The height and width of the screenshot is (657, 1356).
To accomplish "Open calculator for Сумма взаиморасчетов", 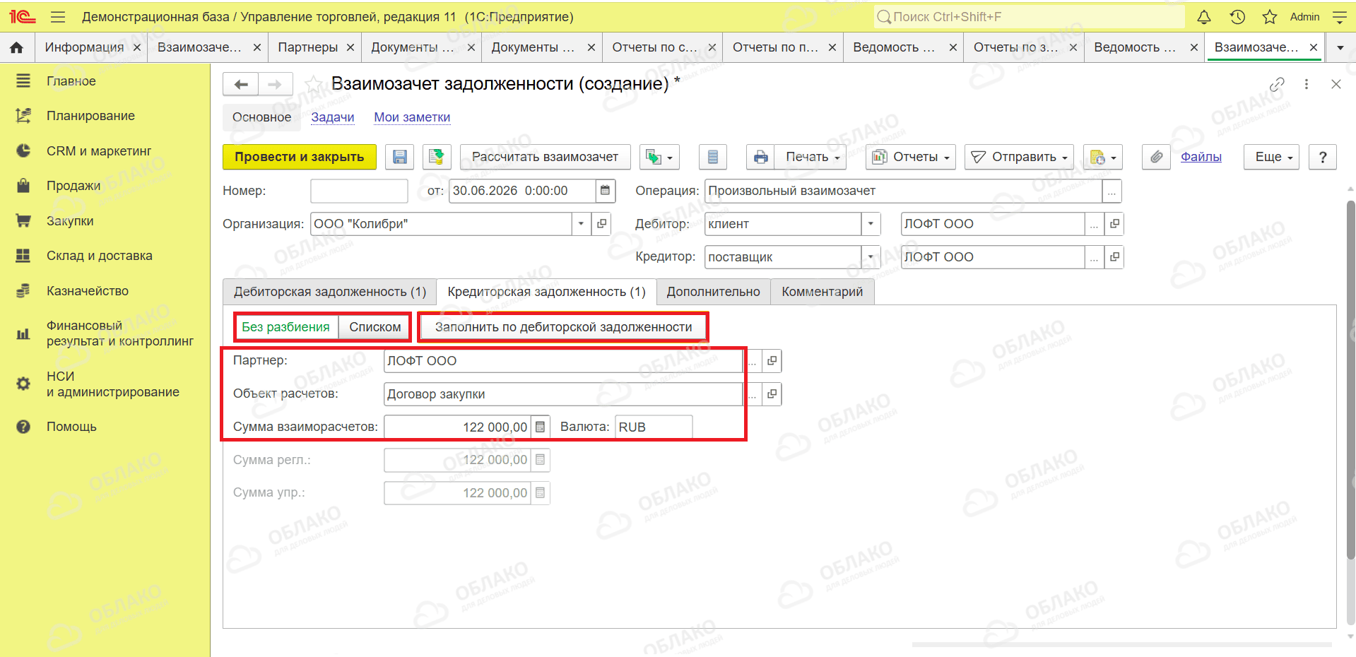I will coord(540,427).
